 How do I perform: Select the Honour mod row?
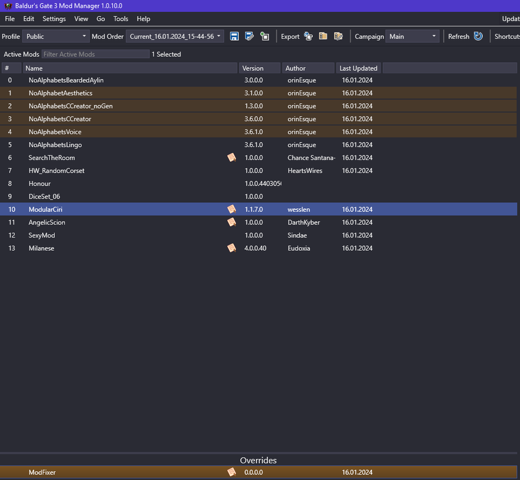(x=258, y=184)
